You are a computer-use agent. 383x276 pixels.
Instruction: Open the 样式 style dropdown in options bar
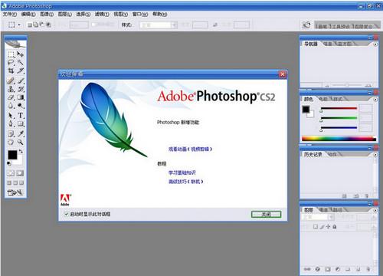tap(159, 25)
